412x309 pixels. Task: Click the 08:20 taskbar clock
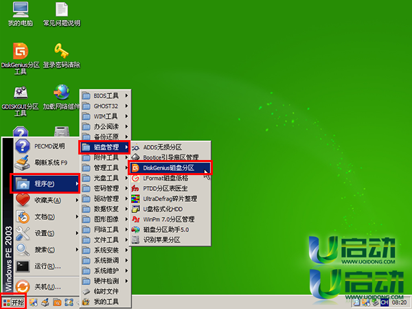pos(400,302)
